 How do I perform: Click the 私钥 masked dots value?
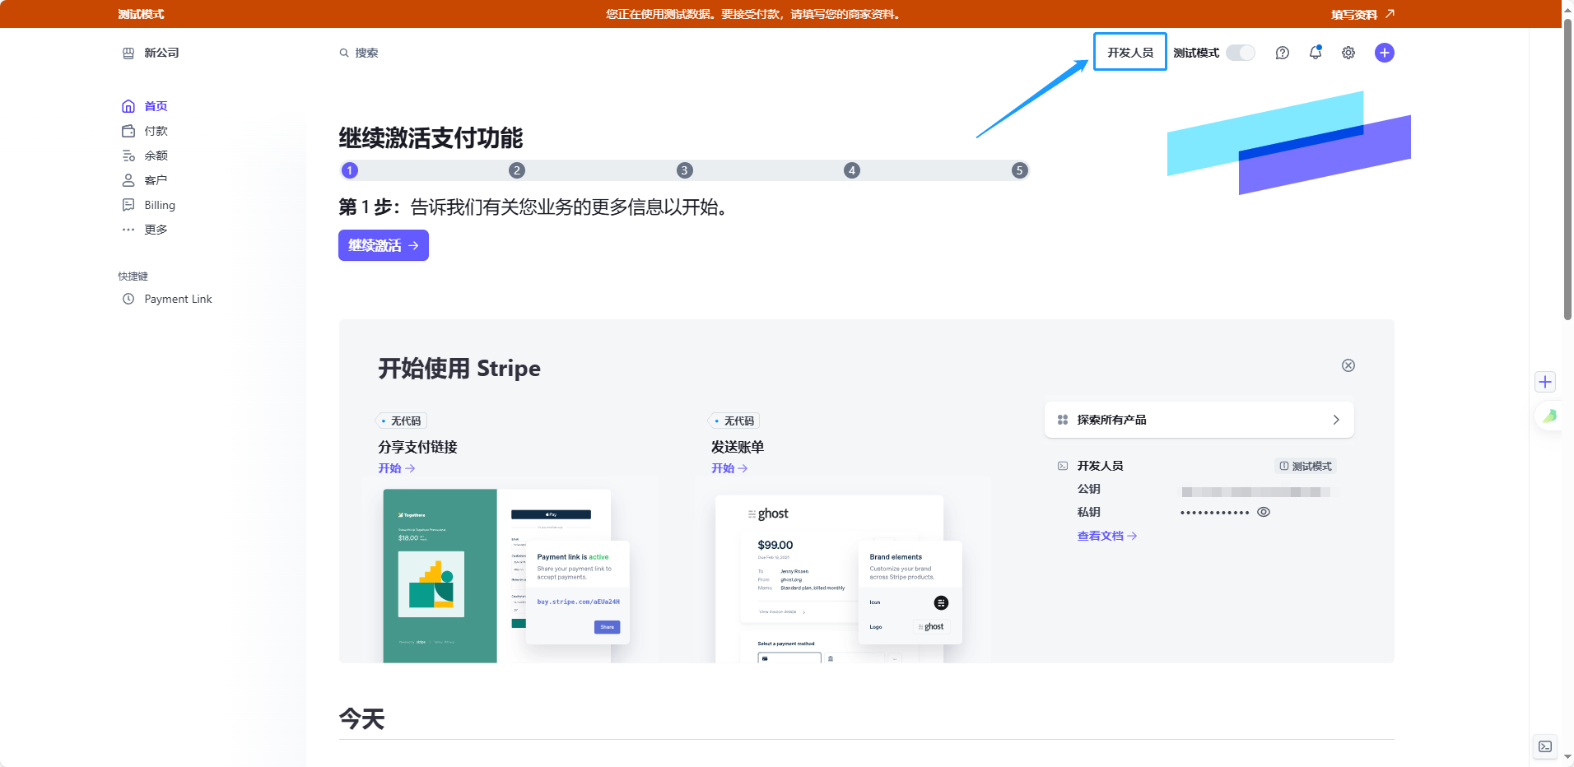coord(1215,513)
